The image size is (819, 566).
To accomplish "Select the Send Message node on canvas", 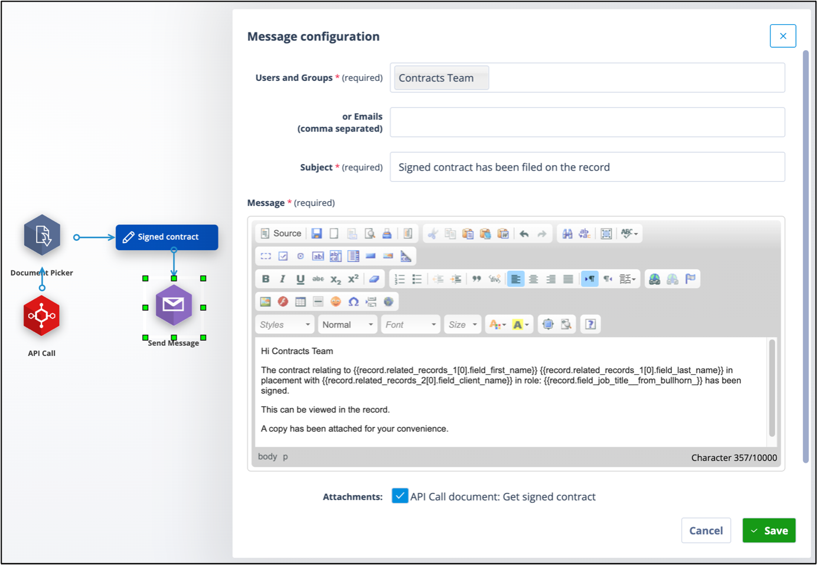I will [174, 305].
